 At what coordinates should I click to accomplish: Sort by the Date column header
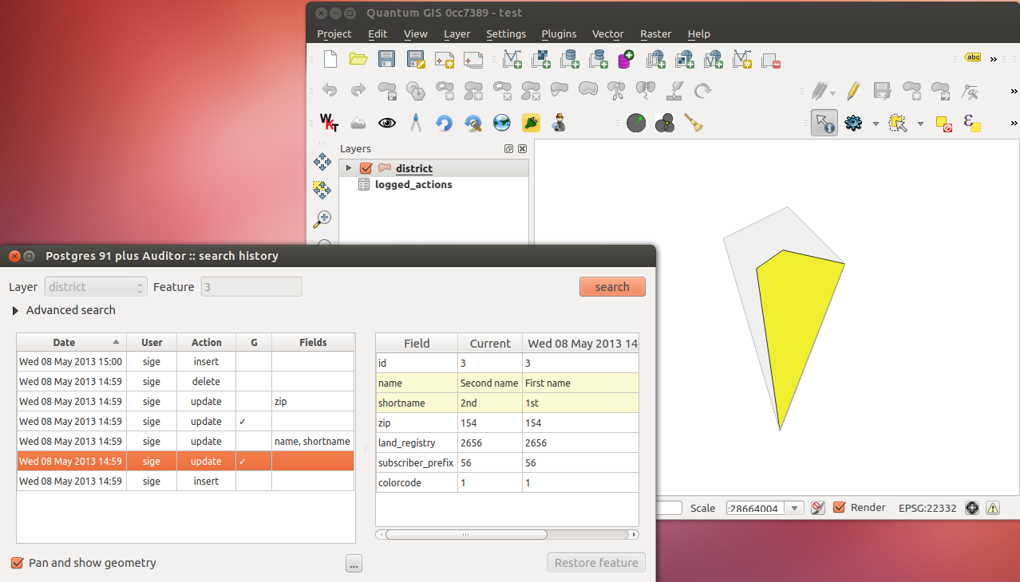pos(71,342)
